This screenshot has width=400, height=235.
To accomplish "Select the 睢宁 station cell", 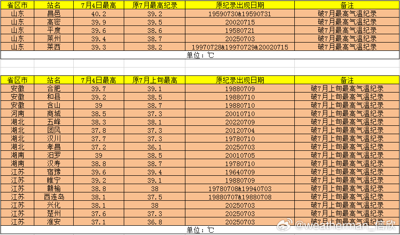I will 54,180.
